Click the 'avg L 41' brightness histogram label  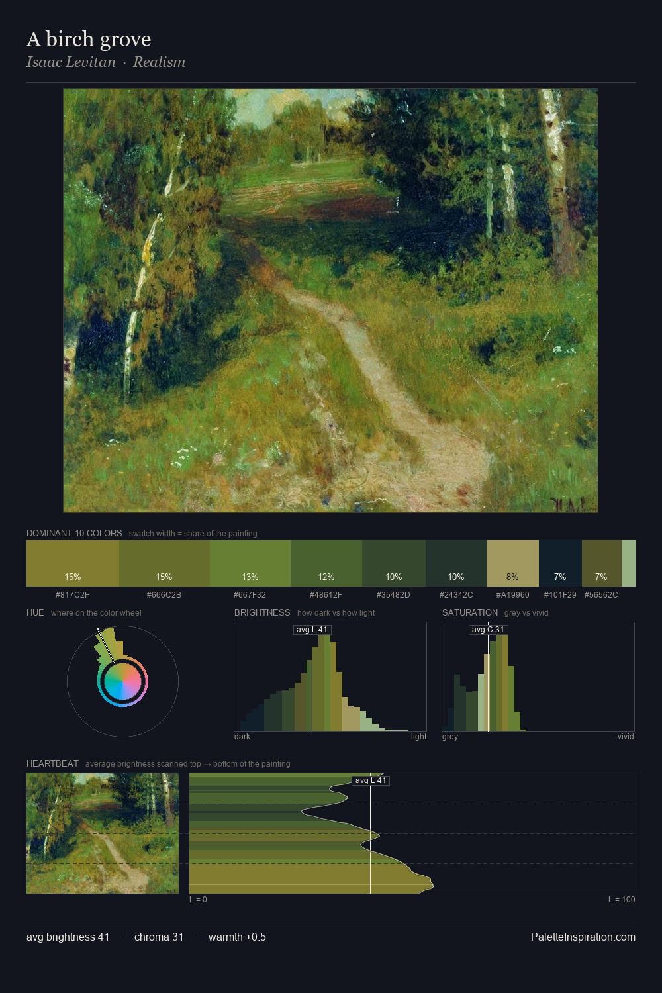tap(312, 630)
